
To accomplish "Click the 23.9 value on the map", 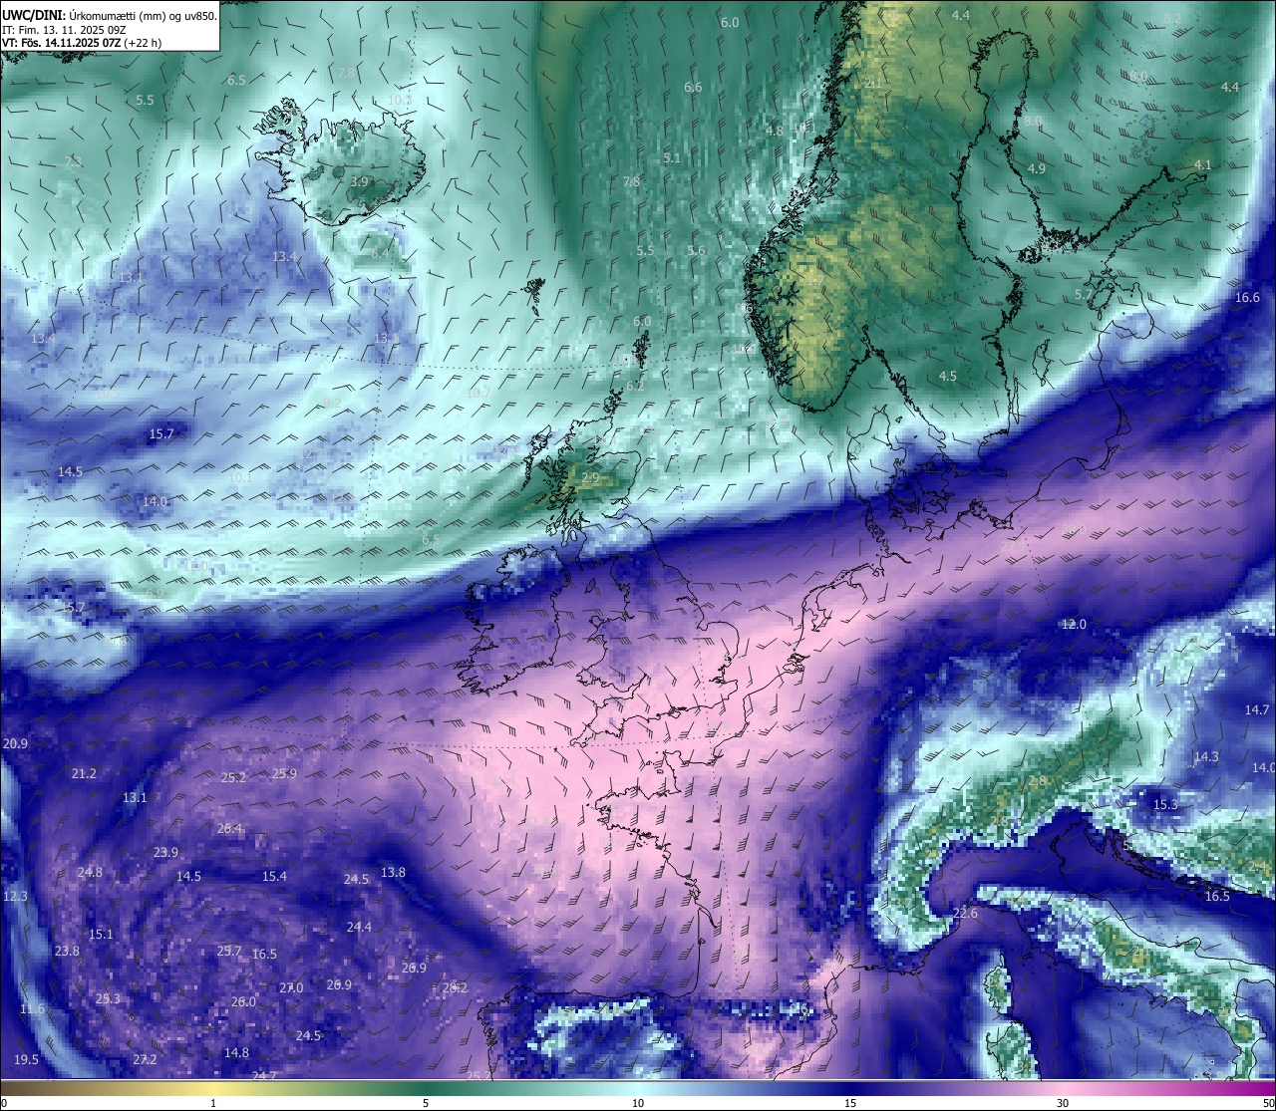I will click(x=165, y=852).
